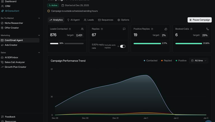Open Sales Call Analyzer tool
Viewport: 215px width, 122px height.
point(15,62)
